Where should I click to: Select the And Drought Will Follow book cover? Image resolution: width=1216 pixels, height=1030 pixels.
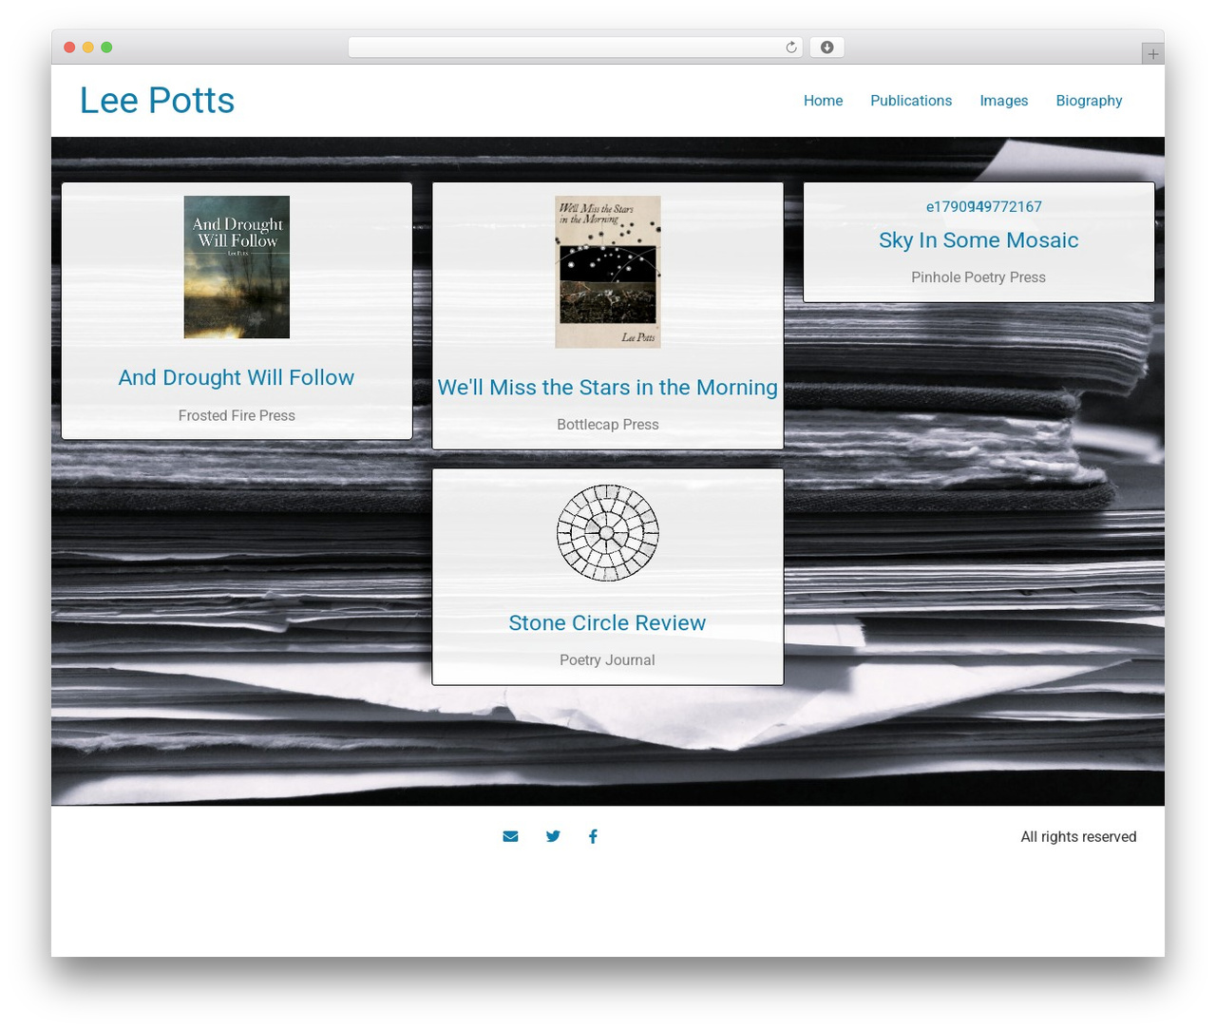click(x=237, y=267)
